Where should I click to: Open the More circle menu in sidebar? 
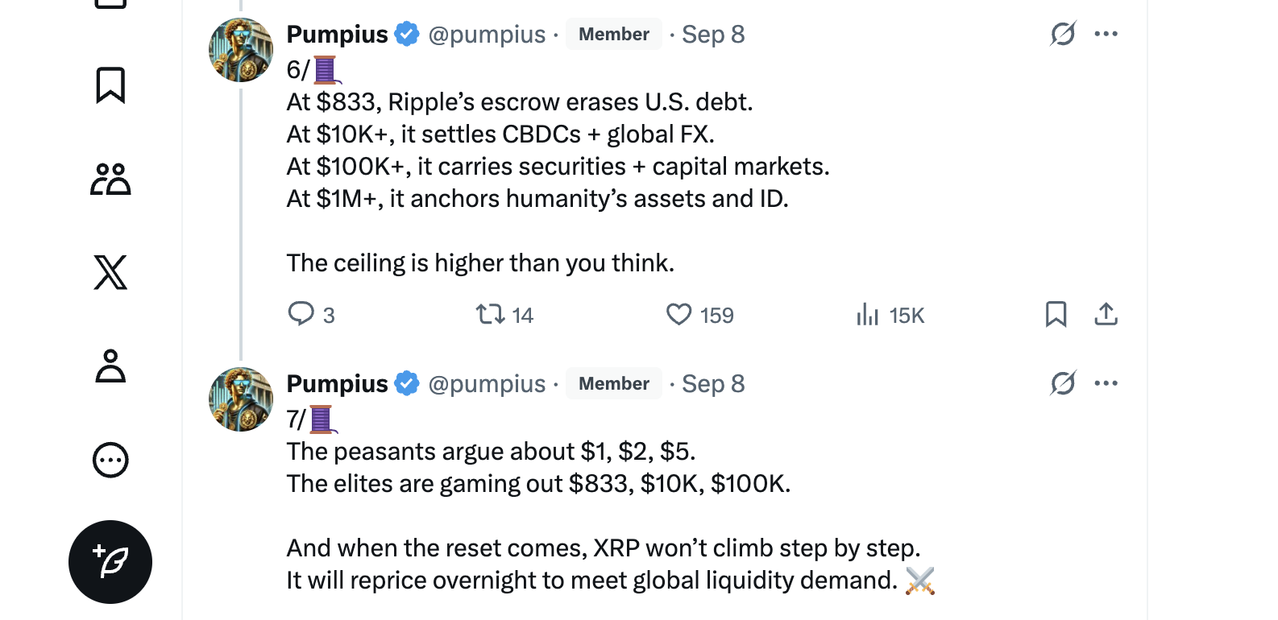(110, 461)
